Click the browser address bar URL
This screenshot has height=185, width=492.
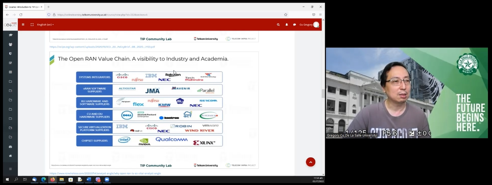point(102,15)
